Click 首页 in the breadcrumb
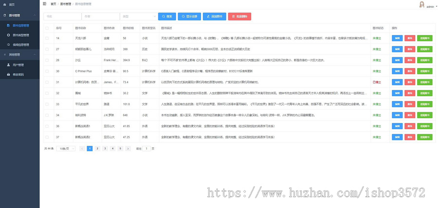Image resolution: width=438 pixels, height=208 pixels. pos(53,4)
